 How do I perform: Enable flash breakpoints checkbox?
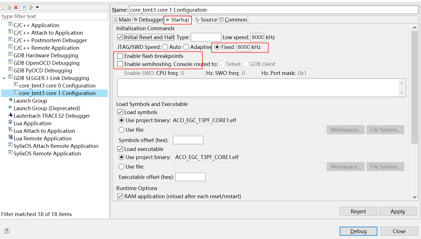[120, 56]
